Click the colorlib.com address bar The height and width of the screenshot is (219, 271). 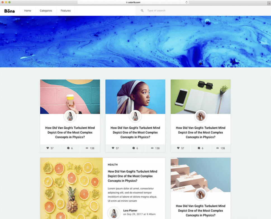[x=133, y=2]
